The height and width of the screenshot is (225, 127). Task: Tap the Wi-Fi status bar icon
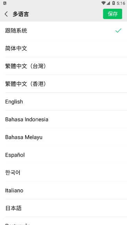(103, 3)
